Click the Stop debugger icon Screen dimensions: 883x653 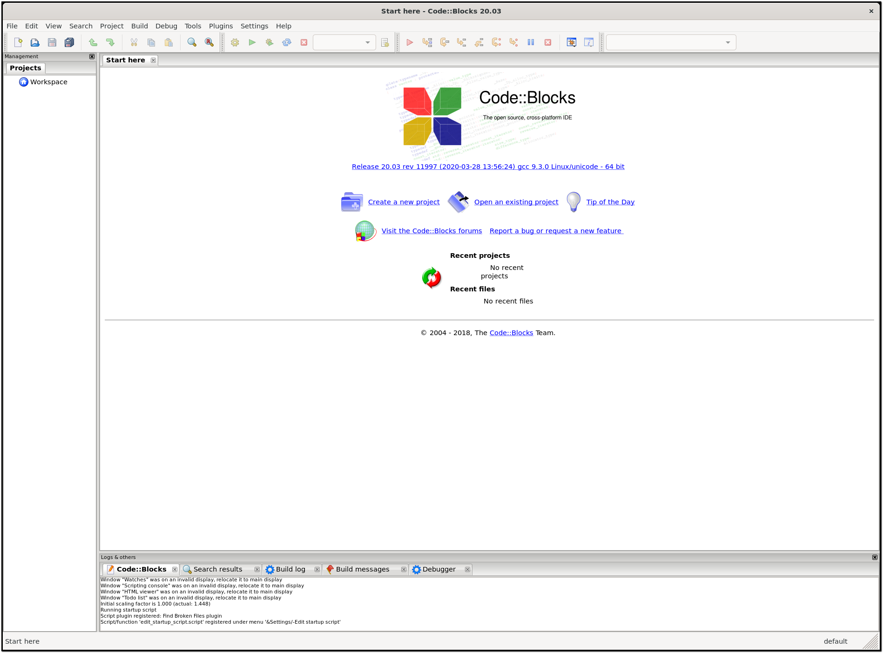tap(548, 42)
